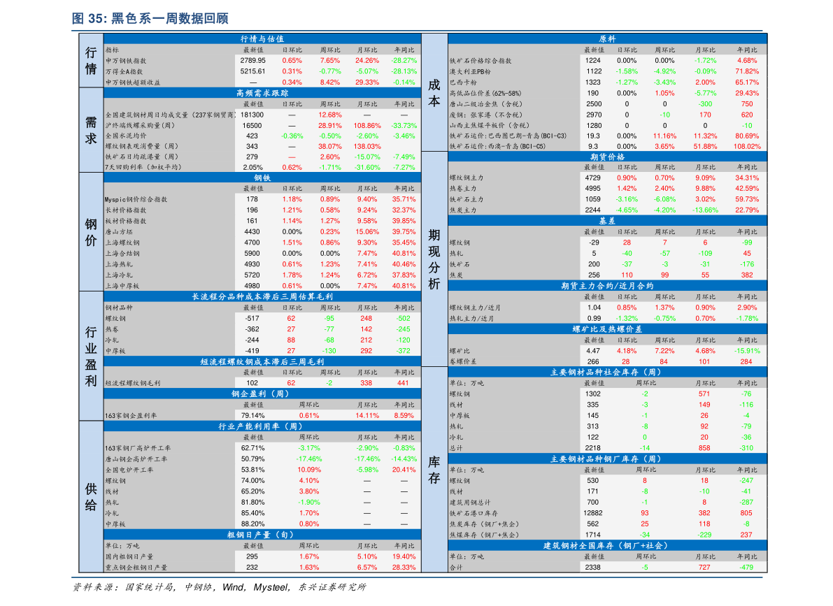
Task: Select the 长流程分品种成本滞后三周估算毛利 header
Action: pyautogui.click(x=262, y=296)
